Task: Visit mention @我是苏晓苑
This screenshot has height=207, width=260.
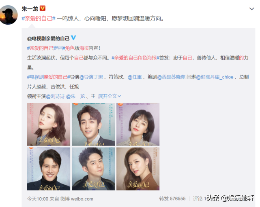Action: click(171, 77)
